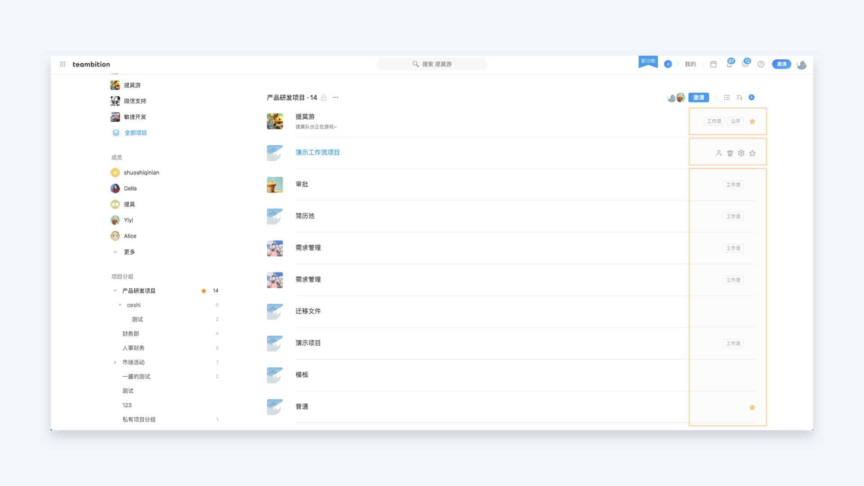Viewport: 864px width, 486px height.
Task: Click the duck avatar in project group header
Action: (671, 98)
